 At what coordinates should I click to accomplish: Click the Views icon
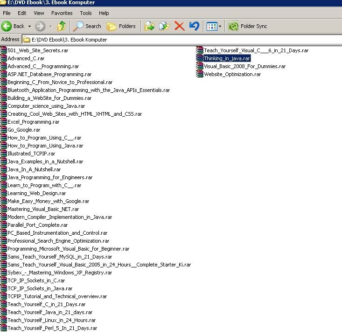point(212,27)
